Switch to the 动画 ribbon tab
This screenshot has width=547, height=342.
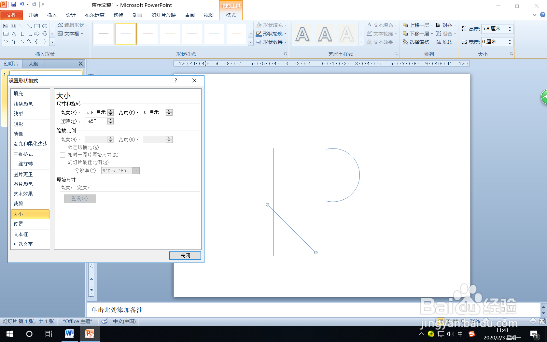coord(137,15)
